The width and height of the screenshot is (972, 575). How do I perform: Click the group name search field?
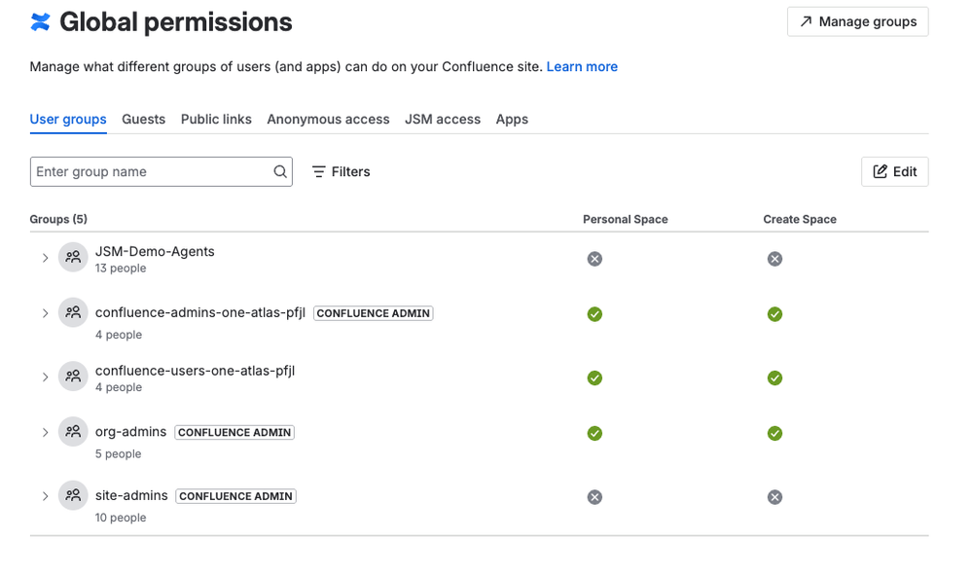coord(146,171)
